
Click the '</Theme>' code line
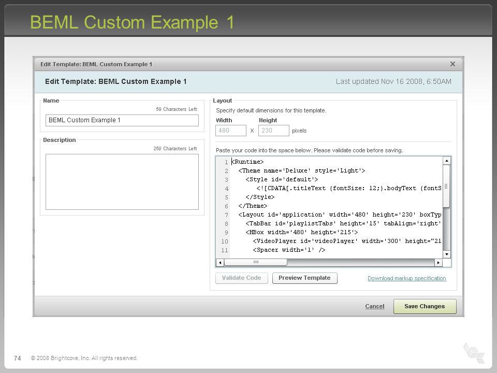pyautogui.click(x=253, y=206)
